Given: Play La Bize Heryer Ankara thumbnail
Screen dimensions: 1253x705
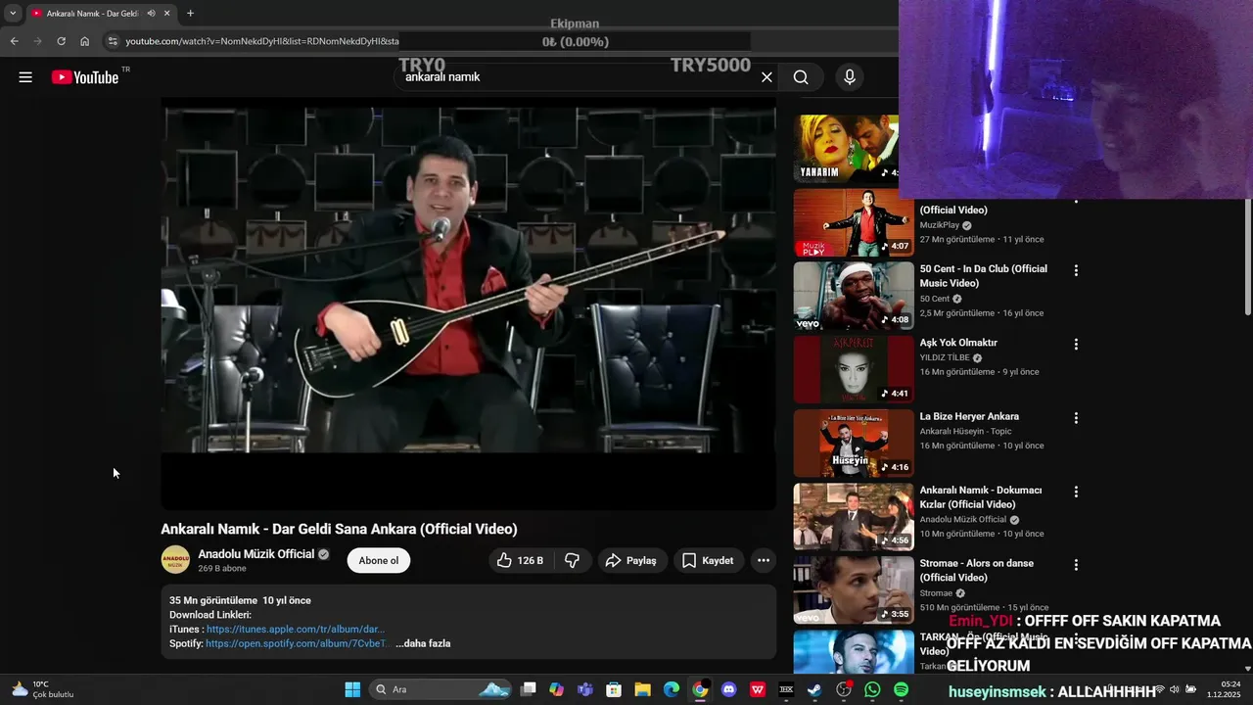Looking at the screenshot, I should click(x=854, y=443).
